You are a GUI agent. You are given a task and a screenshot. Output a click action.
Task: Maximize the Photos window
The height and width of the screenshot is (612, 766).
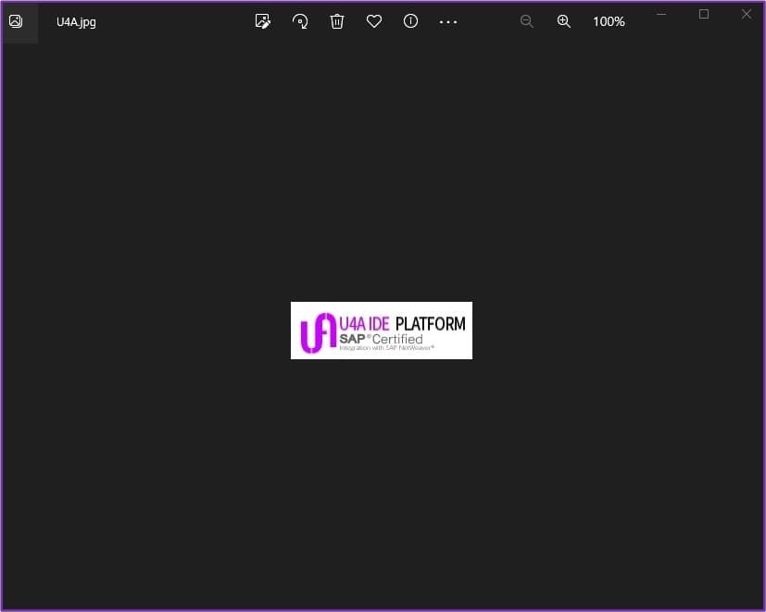coord(704,14)
